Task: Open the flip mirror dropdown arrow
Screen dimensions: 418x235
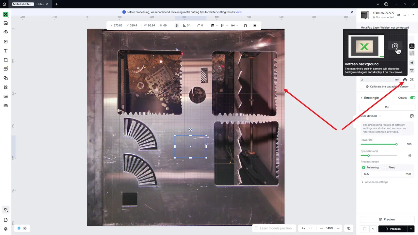Action: pos(237,25)
